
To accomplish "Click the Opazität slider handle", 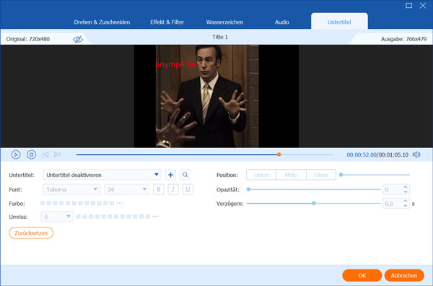I will tap(248, 189).
